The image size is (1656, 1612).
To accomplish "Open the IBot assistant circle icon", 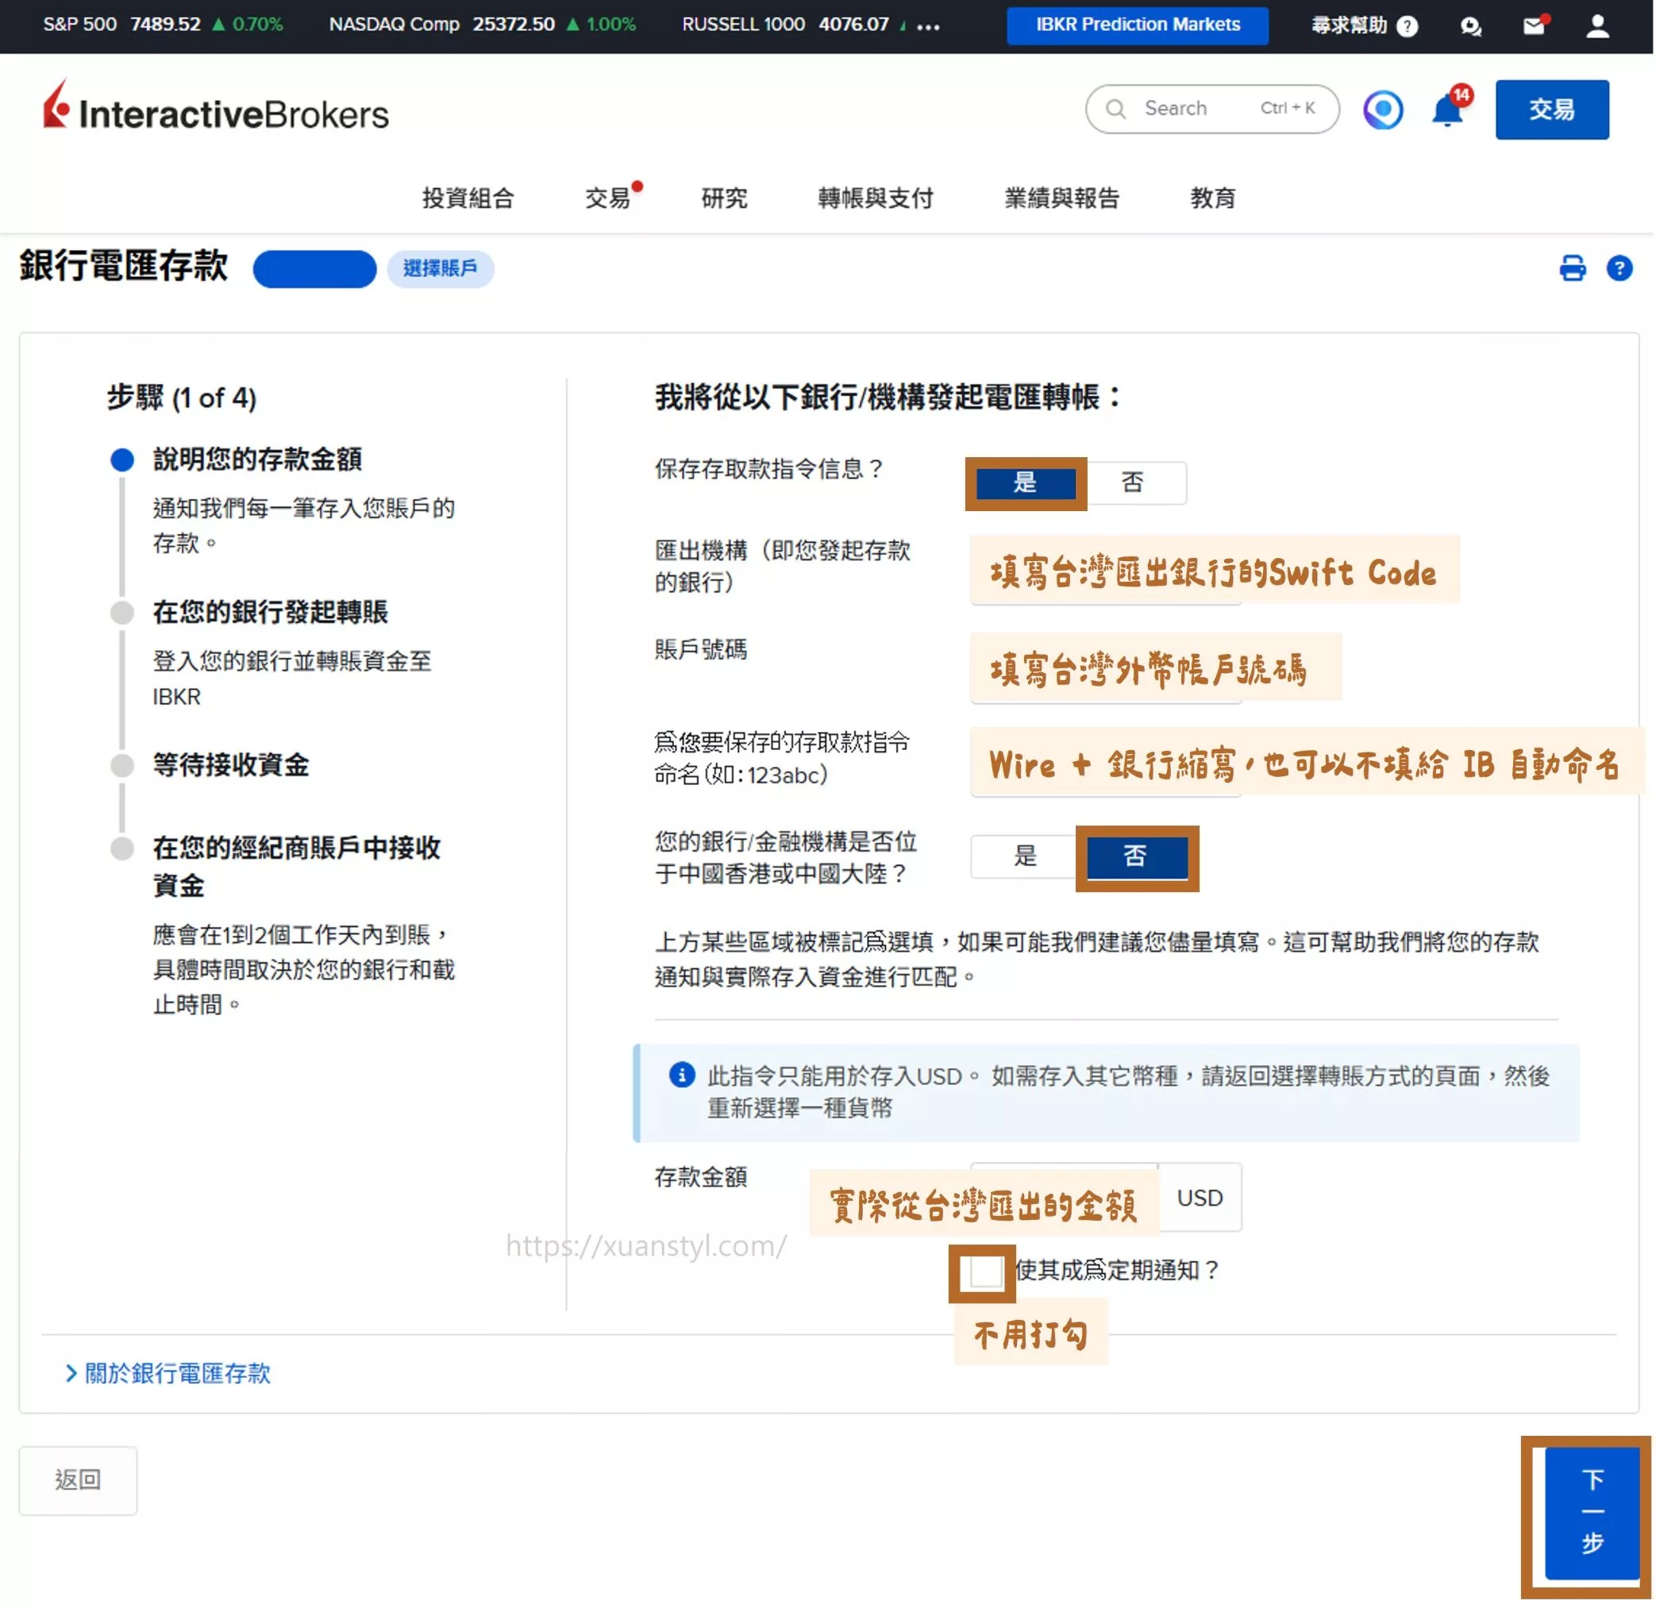I will tap(1383, 110).
